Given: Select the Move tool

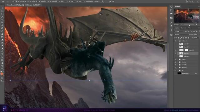Looking at the screenshot, I should (2, 8).
